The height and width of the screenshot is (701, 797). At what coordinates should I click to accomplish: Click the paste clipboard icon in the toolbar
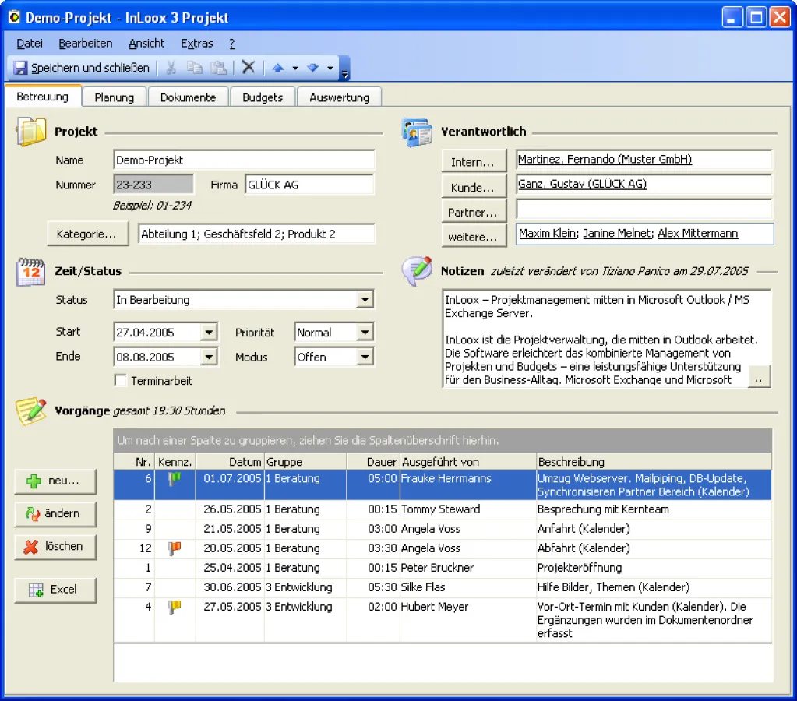point(219,68)
